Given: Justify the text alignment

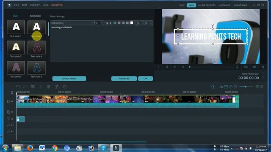Looking at the screenshot, I should click(127, 23).
